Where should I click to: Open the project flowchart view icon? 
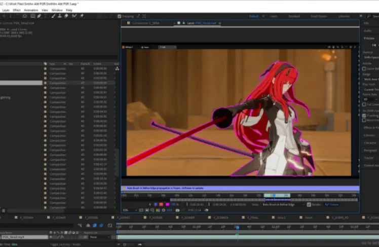pos(117,68)
